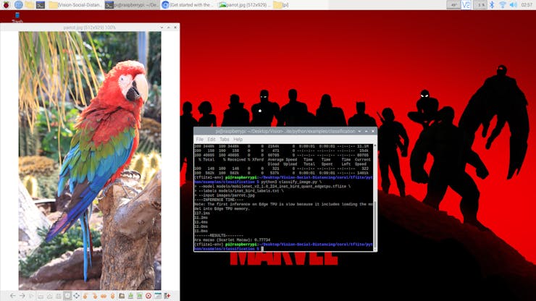Open Tabs menu in terminal window

click(225, 140)
